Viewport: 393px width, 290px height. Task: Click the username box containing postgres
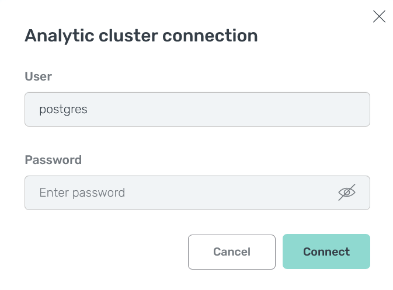197,109
